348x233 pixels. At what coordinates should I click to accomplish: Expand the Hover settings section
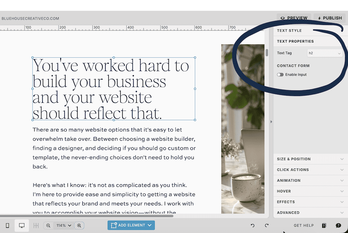pyautogui.click(x=310, y=191)
